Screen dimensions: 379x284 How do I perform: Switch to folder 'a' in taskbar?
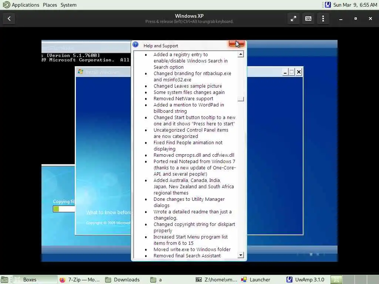click(170, 280)
